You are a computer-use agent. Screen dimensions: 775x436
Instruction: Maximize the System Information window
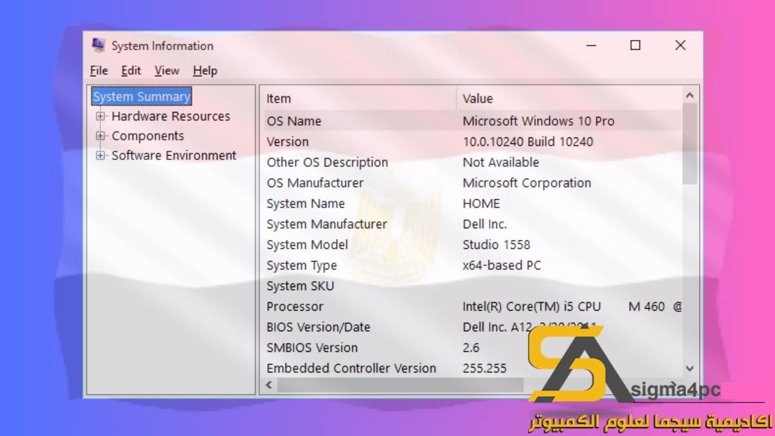click(635, 45)
